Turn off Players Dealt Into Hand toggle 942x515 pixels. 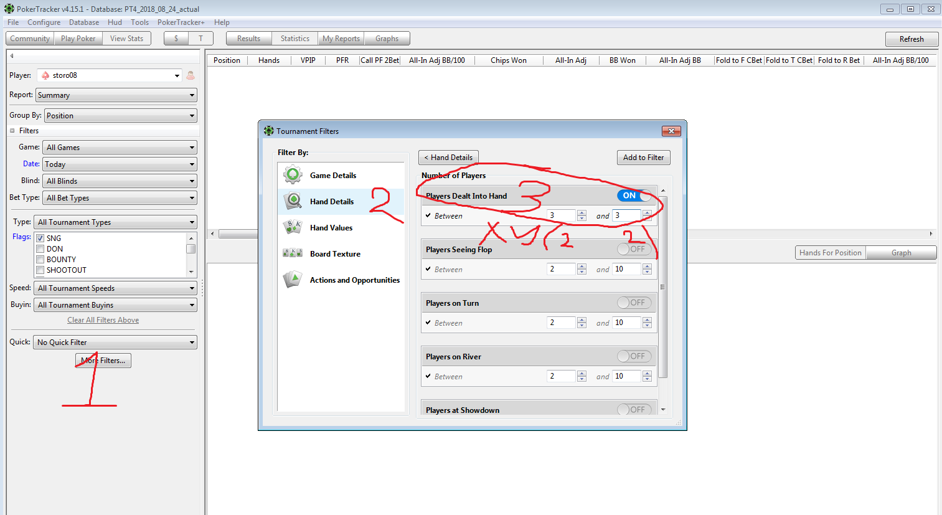pyautogui.click(x=634, y=196)
